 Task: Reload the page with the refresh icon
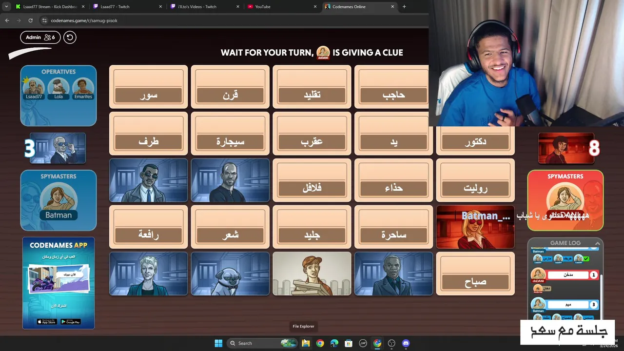[30, 20]
